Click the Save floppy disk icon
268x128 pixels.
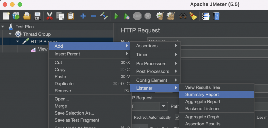38,16
